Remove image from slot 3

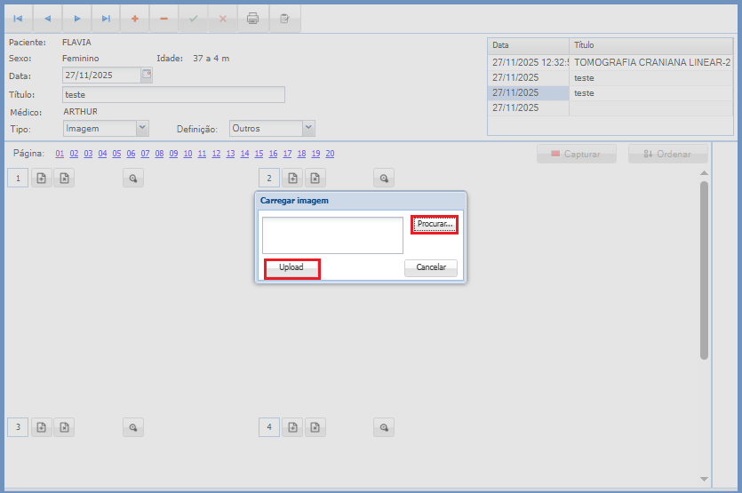(x=64, y=427)
